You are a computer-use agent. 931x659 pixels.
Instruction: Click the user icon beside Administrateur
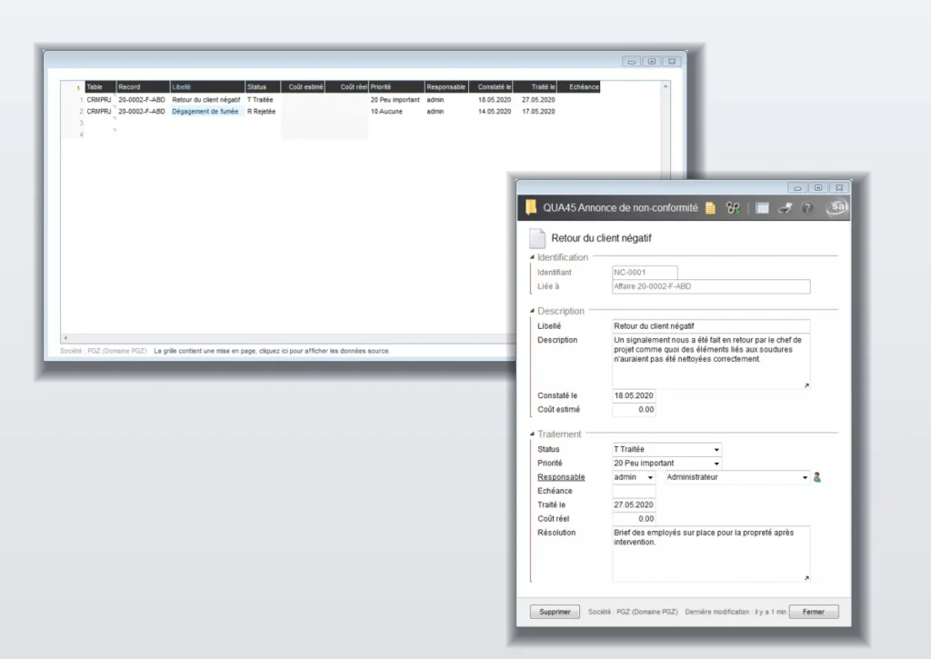[817, 477]
